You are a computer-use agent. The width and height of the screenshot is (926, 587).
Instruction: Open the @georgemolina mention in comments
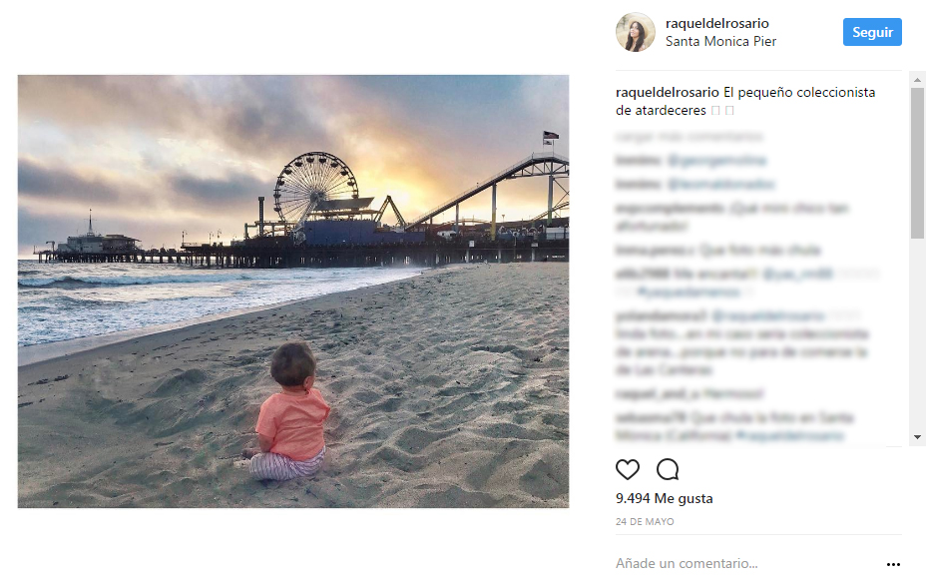[716, 160]
